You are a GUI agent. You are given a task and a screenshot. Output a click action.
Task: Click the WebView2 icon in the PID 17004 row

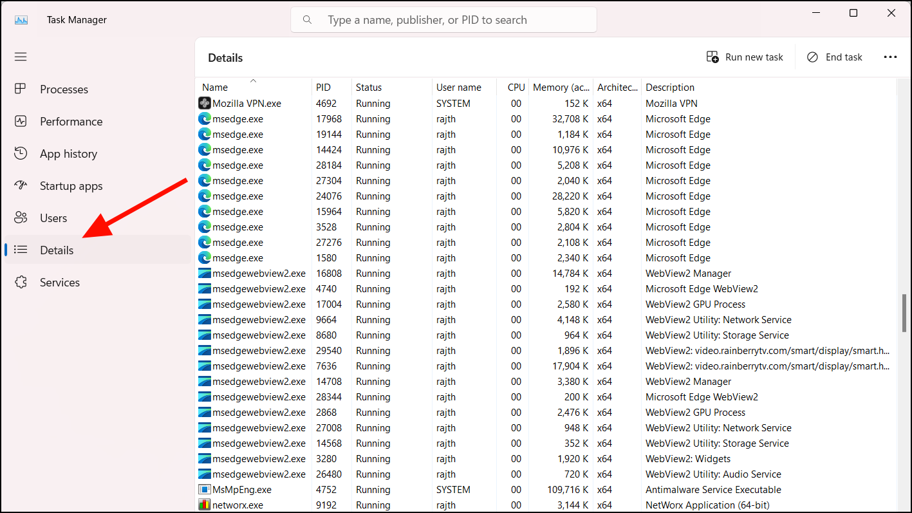coord(205,304)
